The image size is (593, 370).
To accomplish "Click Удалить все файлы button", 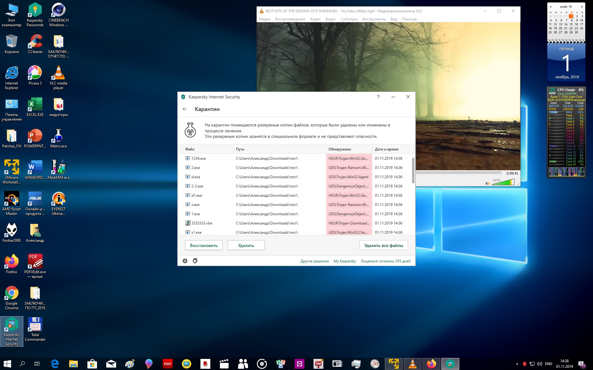I will 384,245.
